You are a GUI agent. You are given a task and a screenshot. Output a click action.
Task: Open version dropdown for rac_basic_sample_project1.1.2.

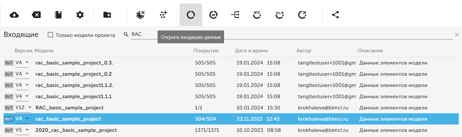tap(22, 85)
